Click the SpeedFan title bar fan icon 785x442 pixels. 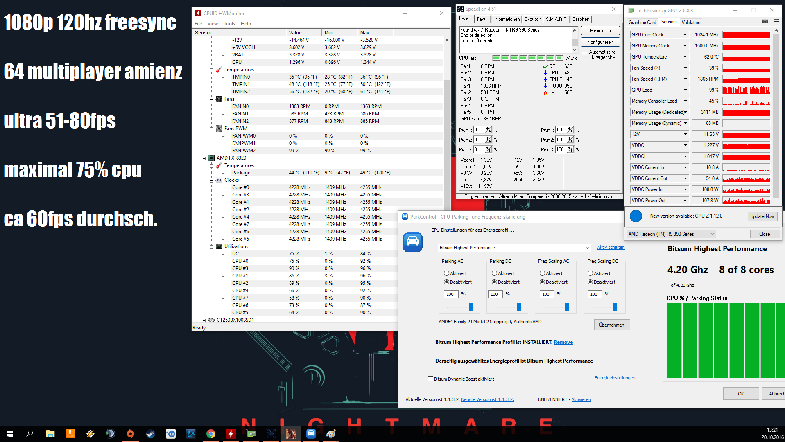[460, 9]
